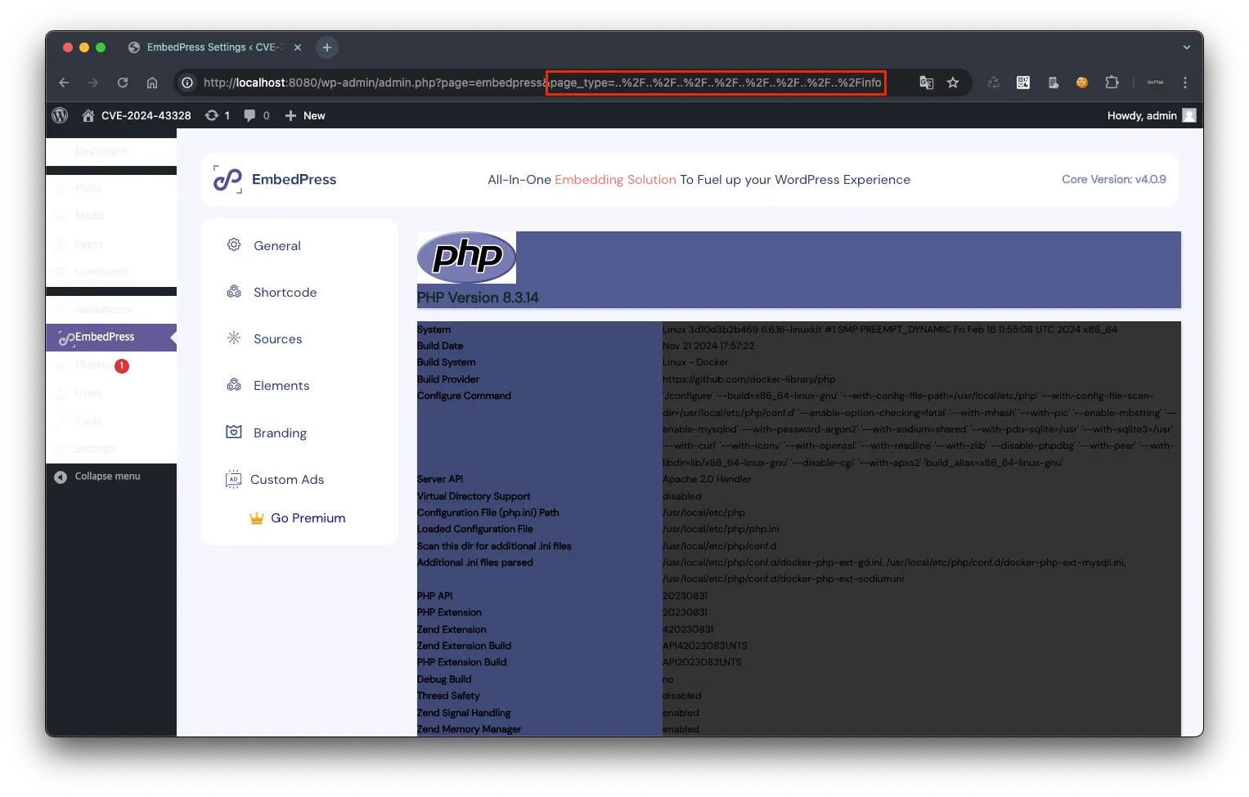Close the EmbedPress Settings tab
Image resolution: width=1249 pixels, height=797 pixels.
tap(298, 47)
